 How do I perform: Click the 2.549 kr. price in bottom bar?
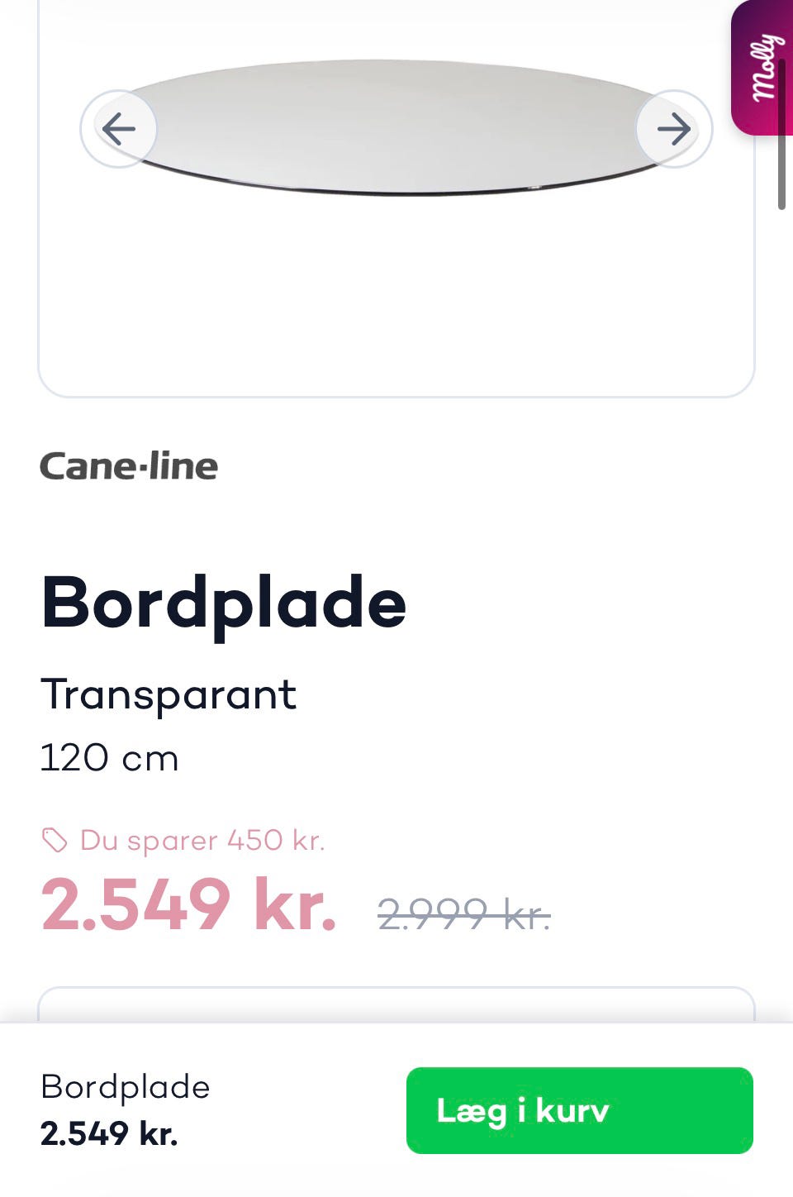tap(109, 1133)
